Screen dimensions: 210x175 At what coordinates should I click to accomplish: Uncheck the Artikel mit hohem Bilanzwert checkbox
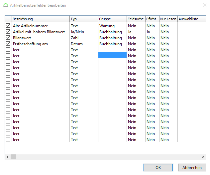8,31
